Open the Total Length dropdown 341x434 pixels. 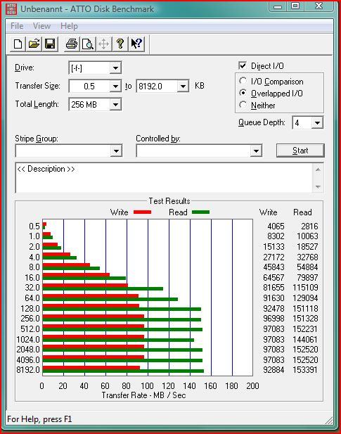click(x=115, y=105)
